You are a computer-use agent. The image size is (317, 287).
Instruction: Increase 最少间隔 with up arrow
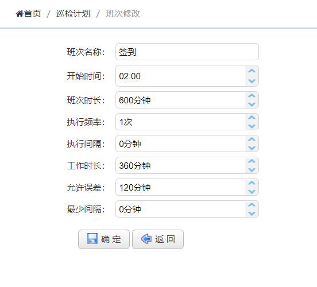(252, 205)
